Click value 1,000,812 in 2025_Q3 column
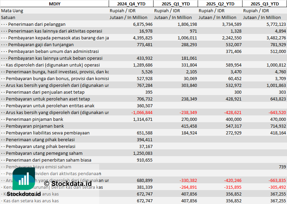 [276, 65]
